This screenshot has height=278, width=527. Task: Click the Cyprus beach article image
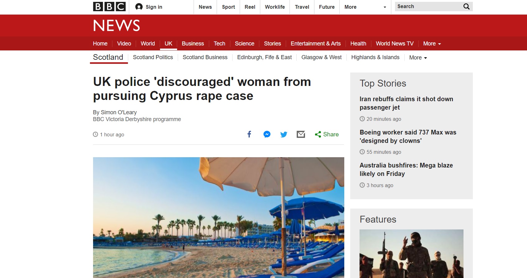tap(219, 218)
